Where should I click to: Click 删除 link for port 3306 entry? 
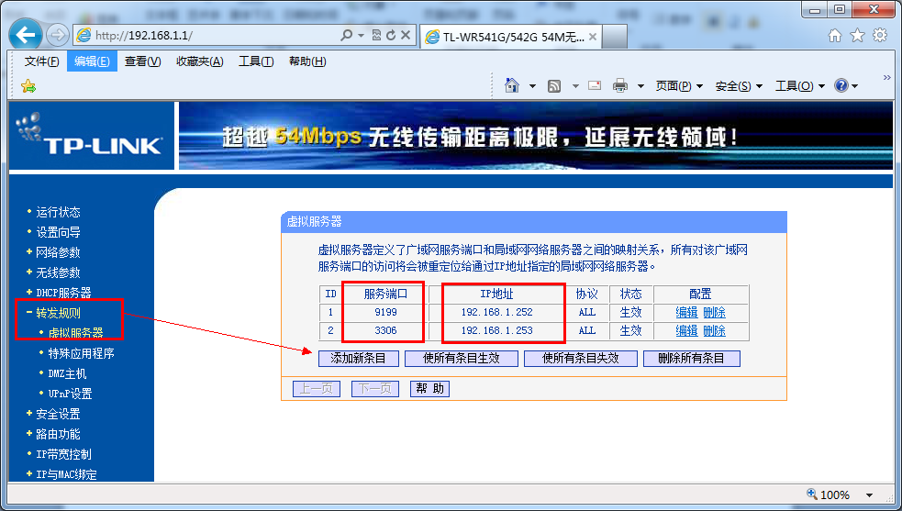[x=714, y=330]
